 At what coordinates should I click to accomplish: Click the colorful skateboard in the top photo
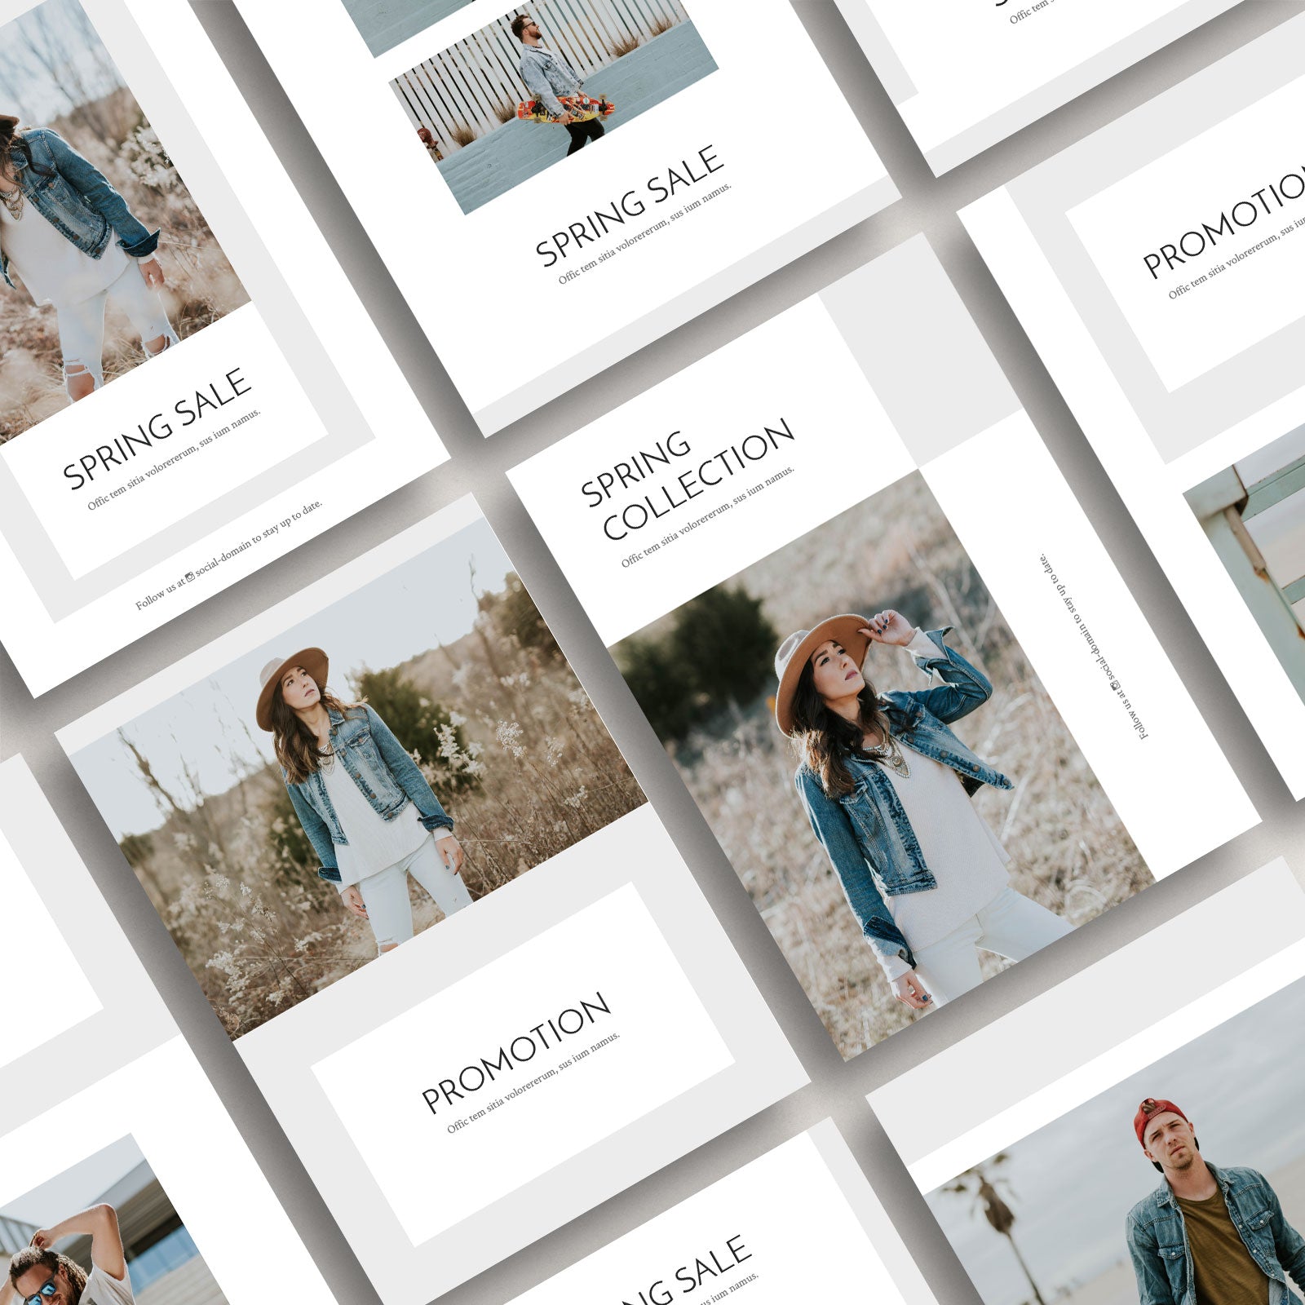(564, 108)
